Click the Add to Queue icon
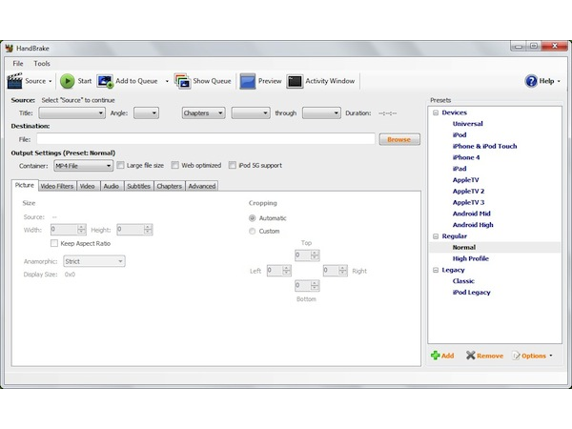 point(105,81)
